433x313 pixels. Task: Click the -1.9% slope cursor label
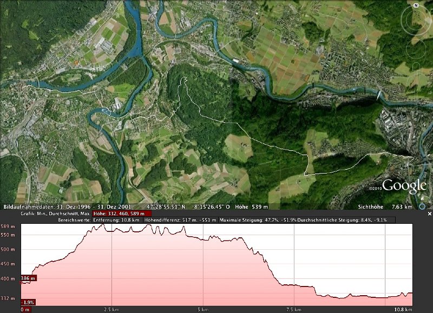(x=28, y=302)
